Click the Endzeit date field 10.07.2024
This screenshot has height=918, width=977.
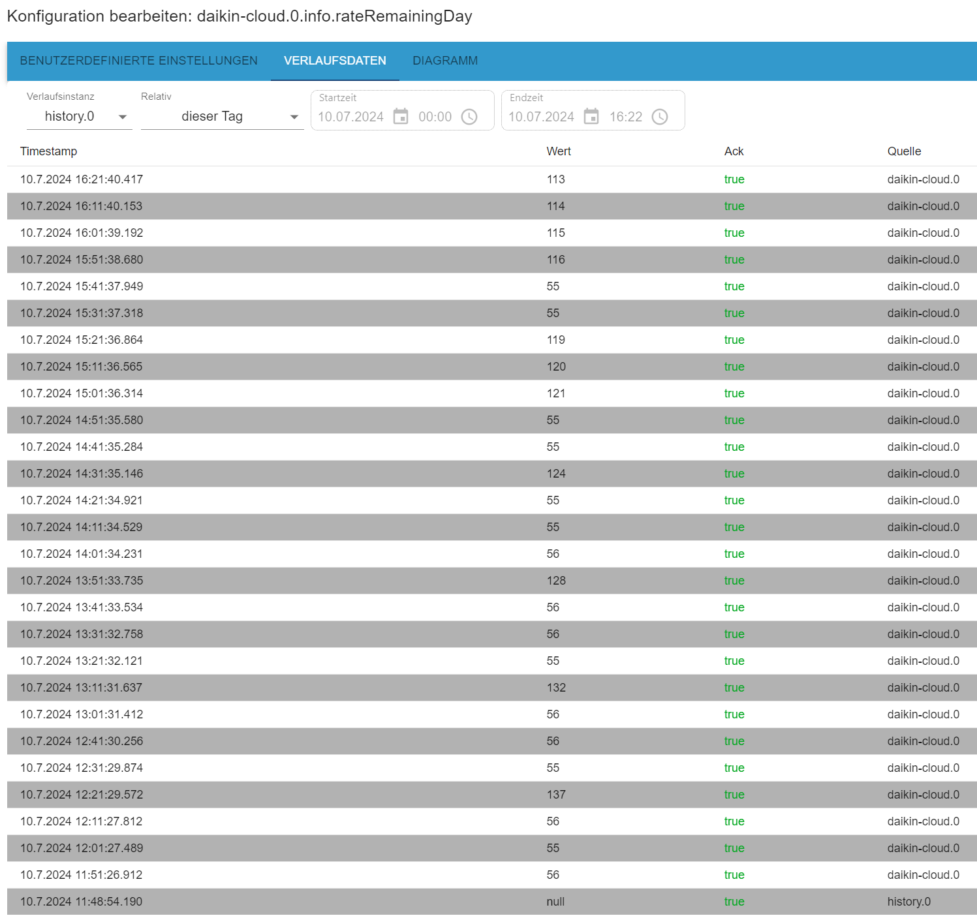(x=541, y=117)
